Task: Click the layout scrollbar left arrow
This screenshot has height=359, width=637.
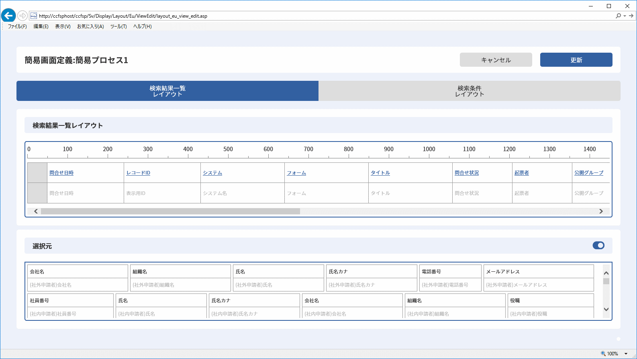Action: [x=36, y=211]
